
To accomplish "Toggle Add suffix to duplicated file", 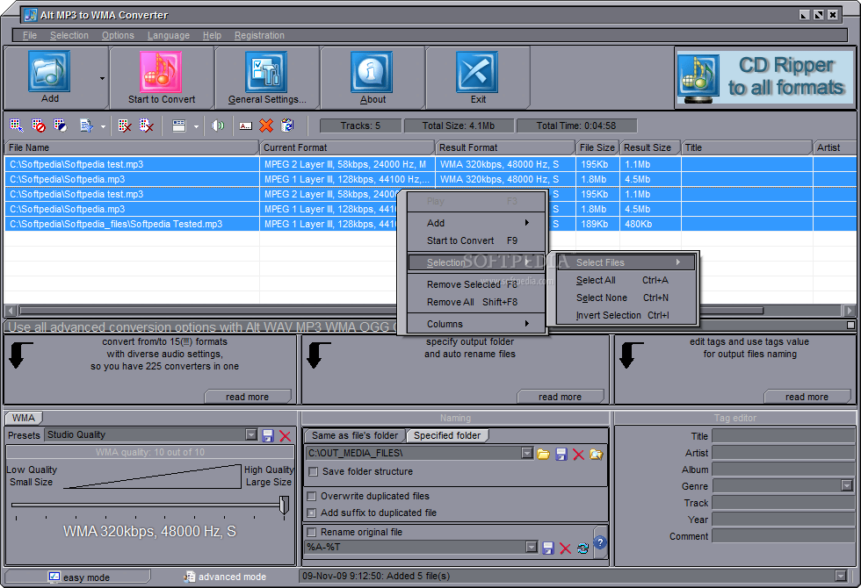I will click(x=311, y=513).
